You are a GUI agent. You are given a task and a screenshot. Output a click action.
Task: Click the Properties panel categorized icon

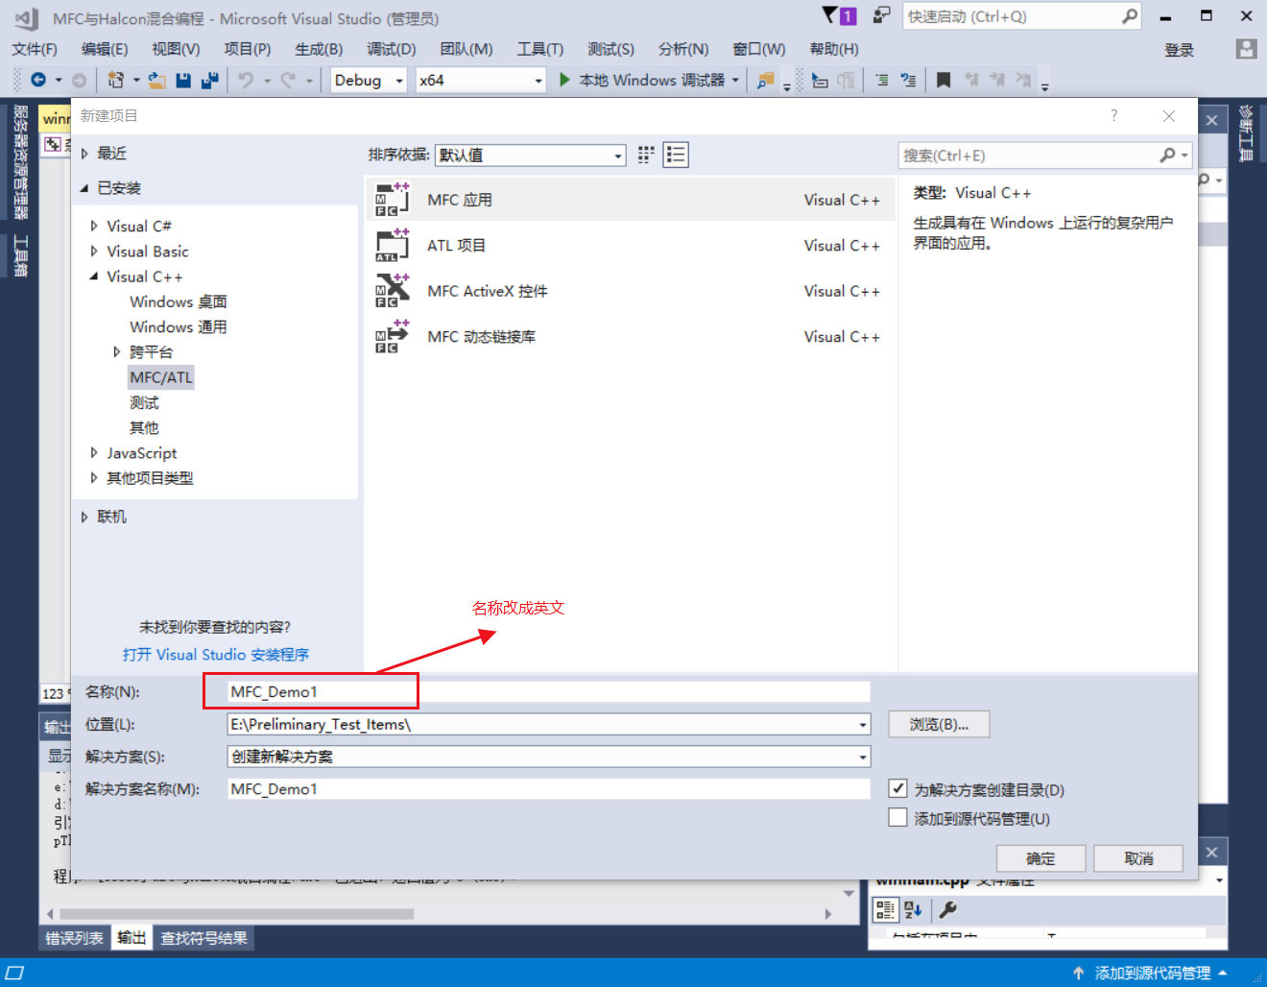[885, 909]
